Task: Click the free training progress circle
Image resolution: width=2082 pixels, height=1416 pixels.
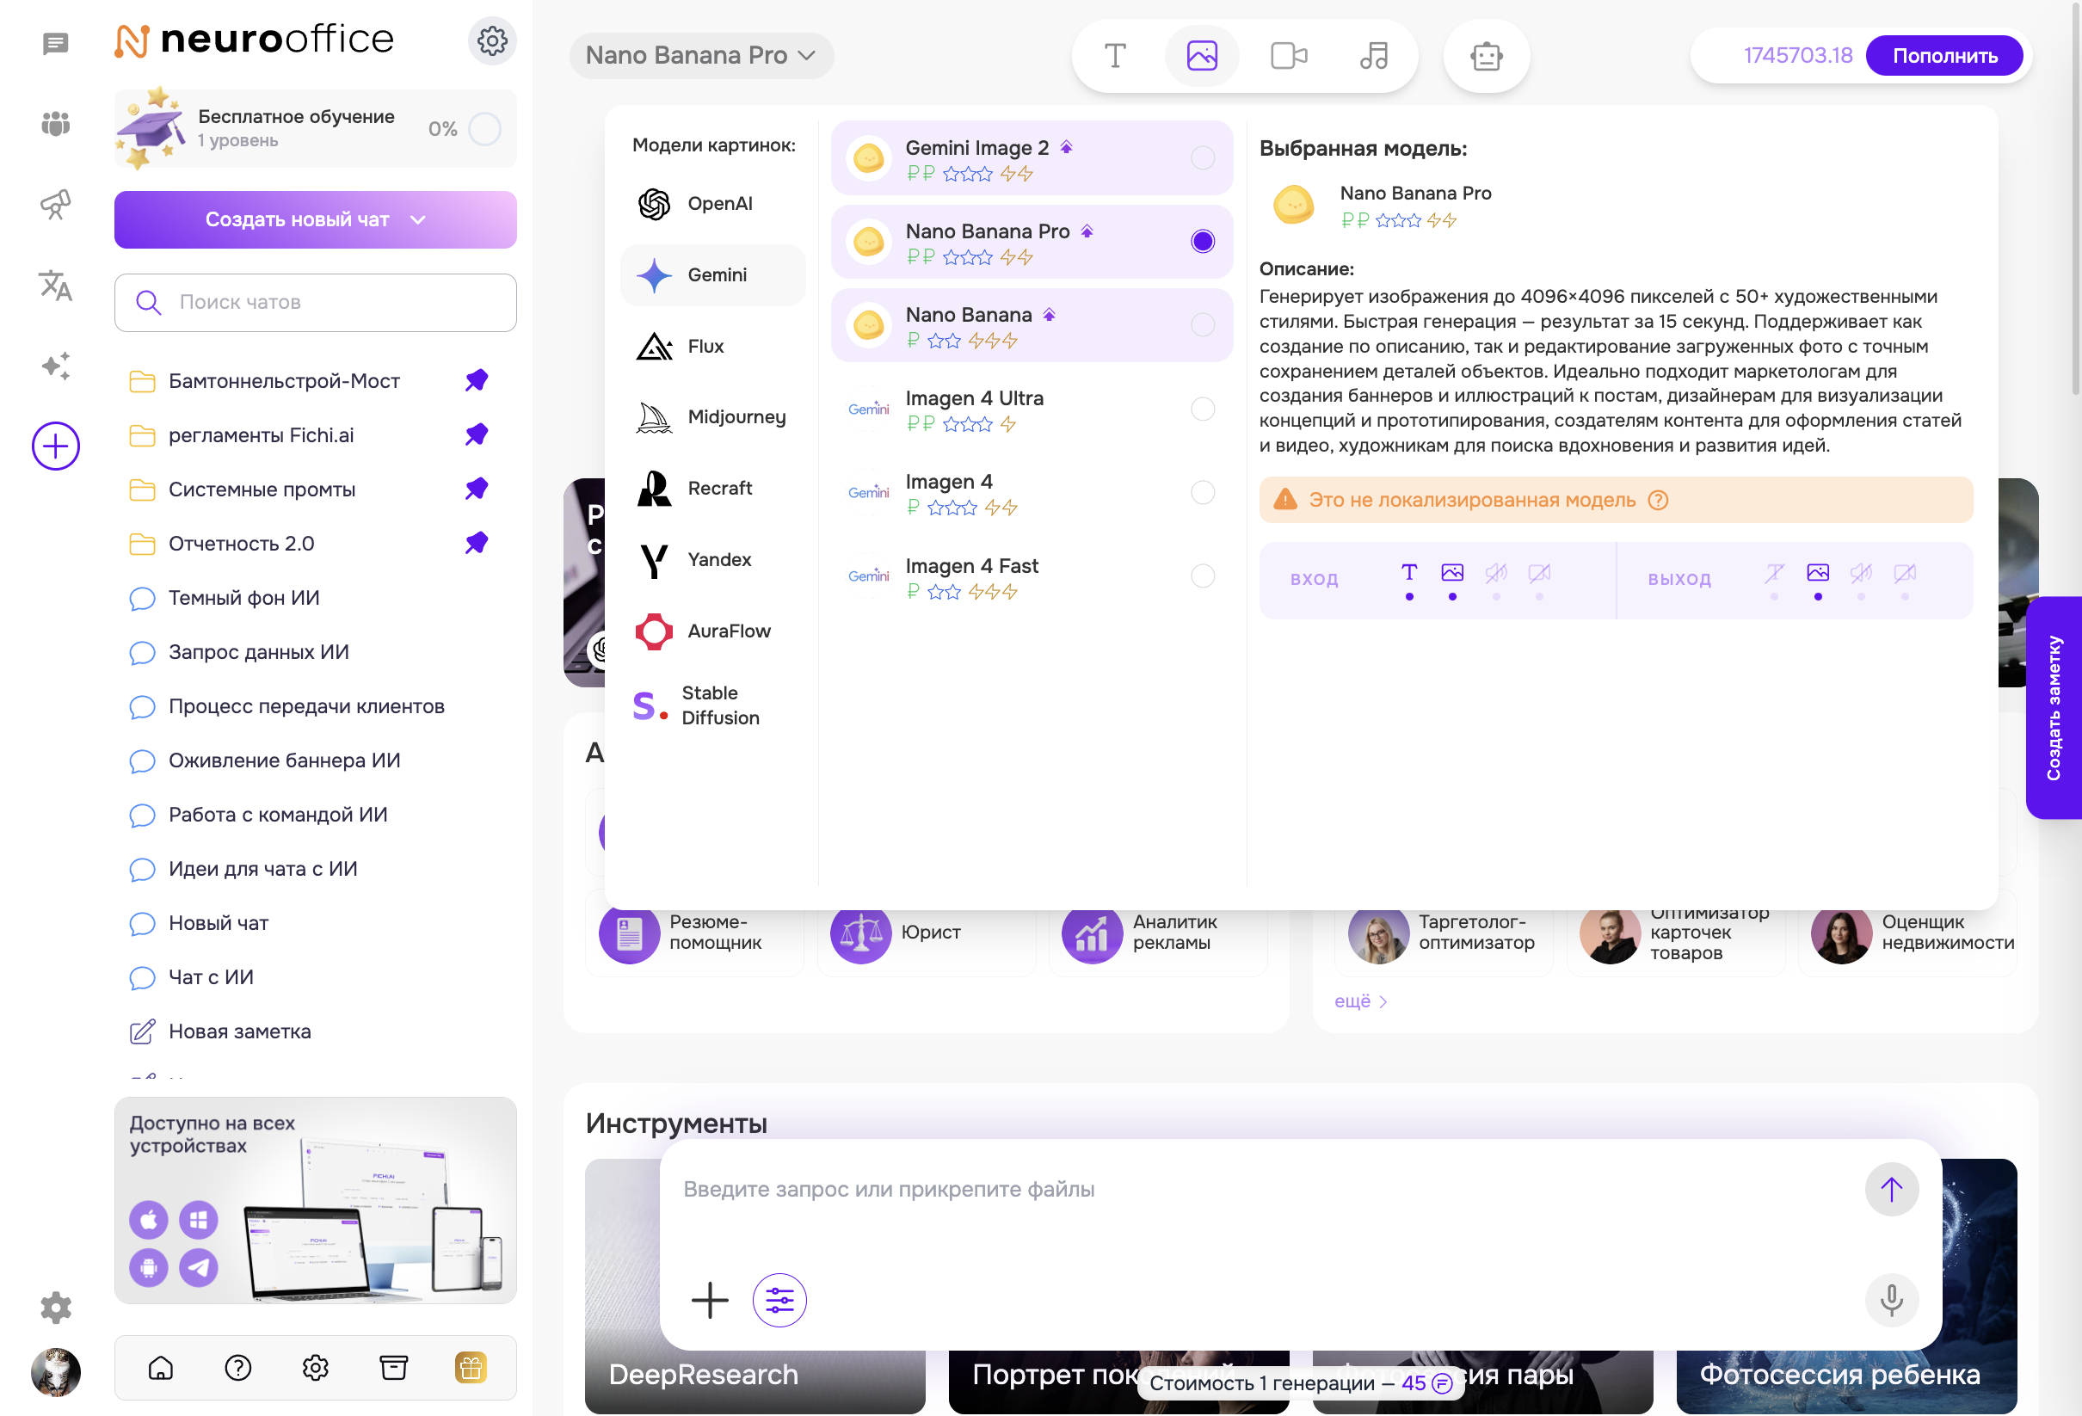Action: pyautogui.click(x=484, y=129)
